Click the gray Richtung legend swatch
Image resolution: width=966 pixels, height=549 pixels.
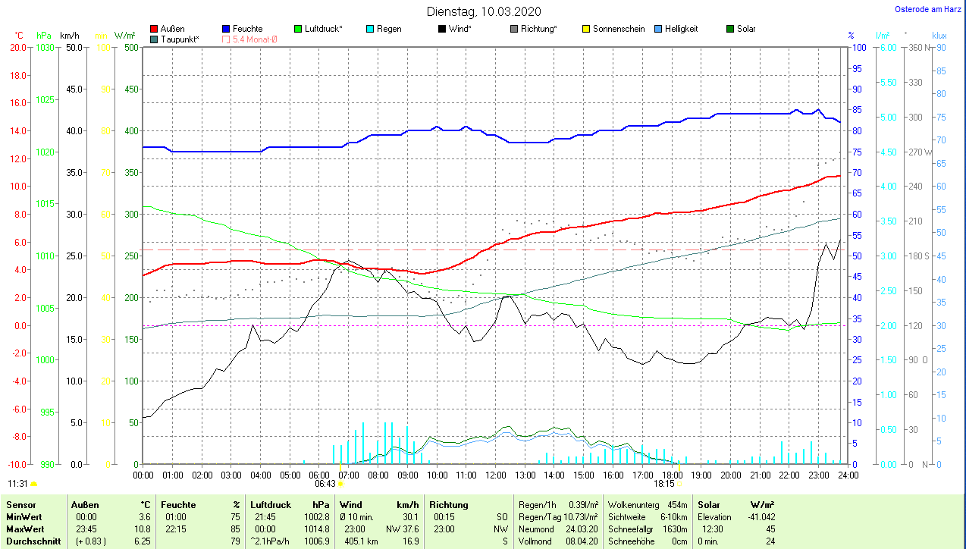pos(514,29)
